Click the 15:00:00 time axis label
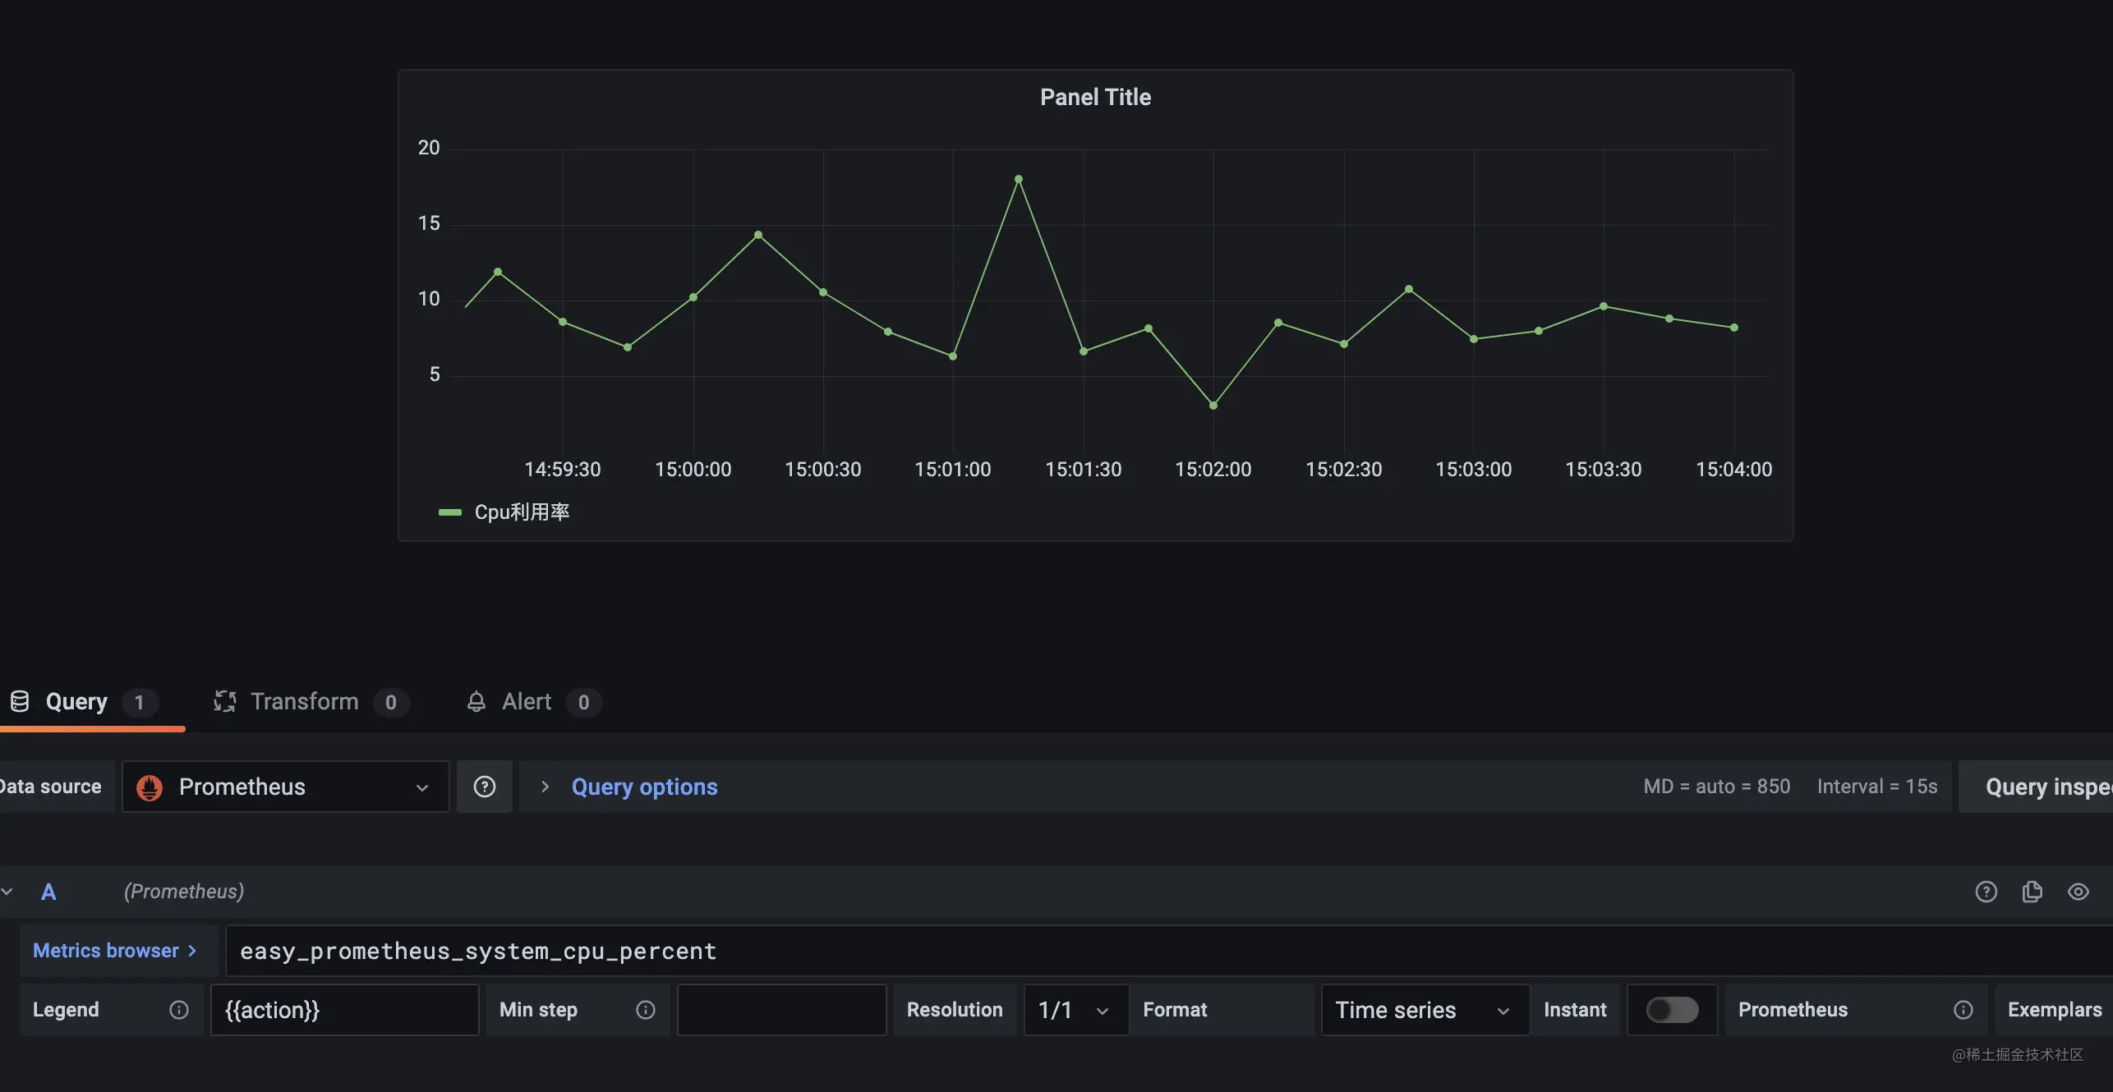 tap(693, 470)
